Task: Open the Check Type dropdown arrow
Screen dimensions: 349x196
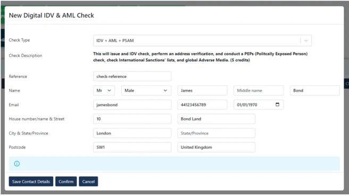Action: [x=306, y=40]
